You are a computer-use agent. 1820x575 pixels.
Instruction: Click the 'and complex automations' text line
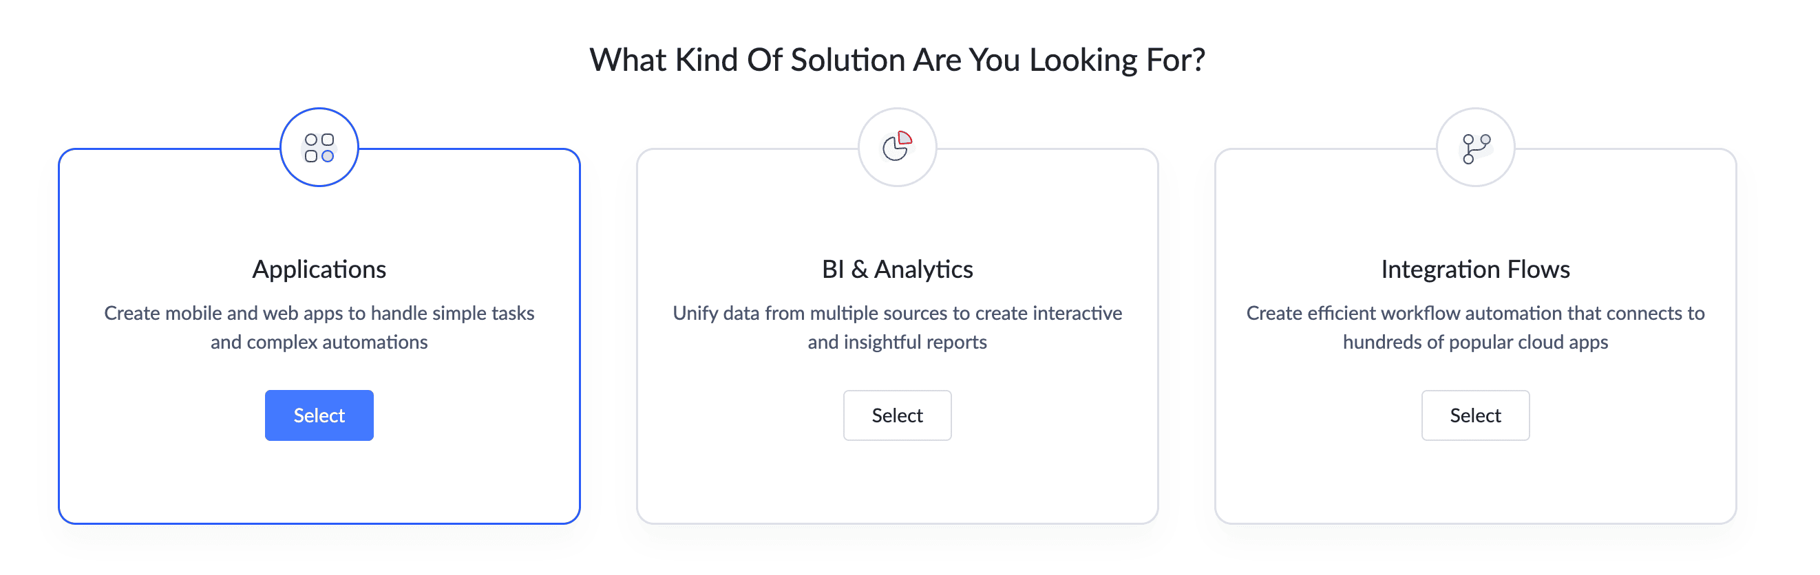pyautogui.click(x=319, y=342)
